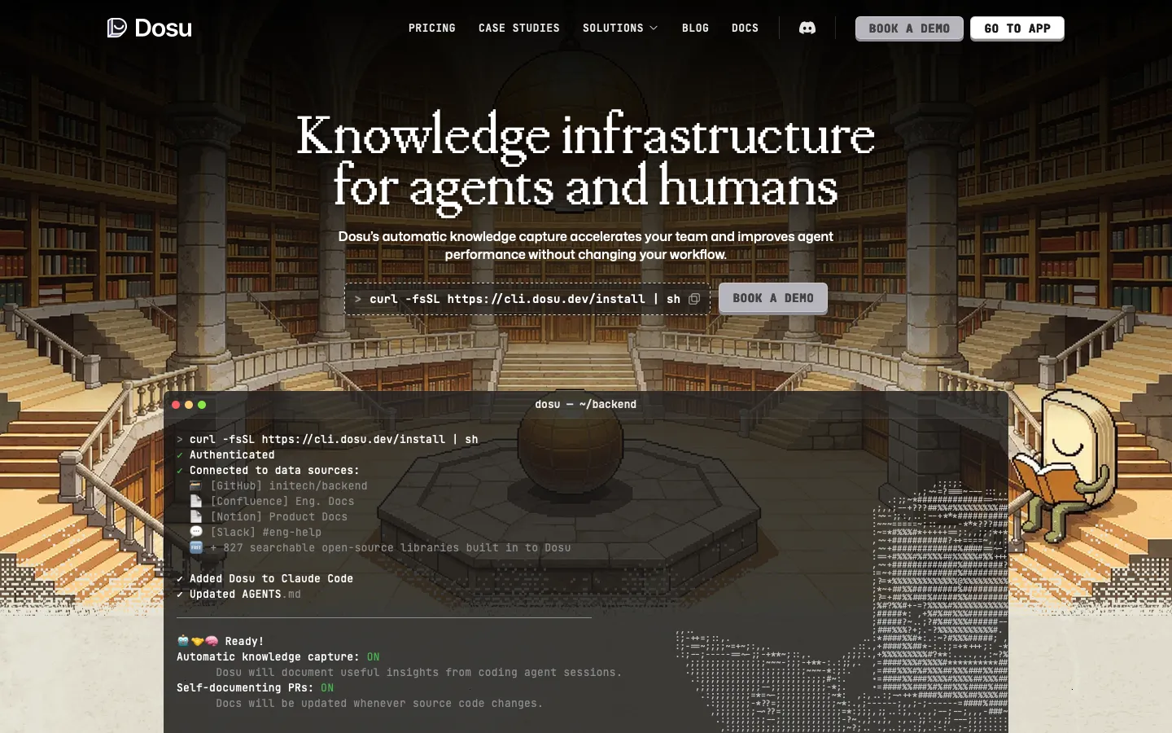Go to Case Studies

click(x=519, y=28)
